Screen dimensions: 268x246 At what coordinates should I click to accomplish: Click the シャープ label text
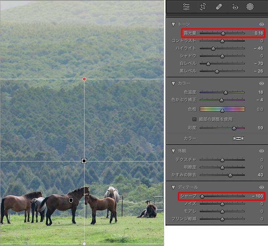[x=188, y=196]
